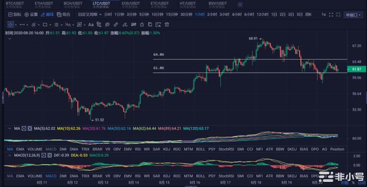Click the magnet snap icon in drawing toolbar
The width and height of the screenshot is (367, 187).
(x=133, y=25)
